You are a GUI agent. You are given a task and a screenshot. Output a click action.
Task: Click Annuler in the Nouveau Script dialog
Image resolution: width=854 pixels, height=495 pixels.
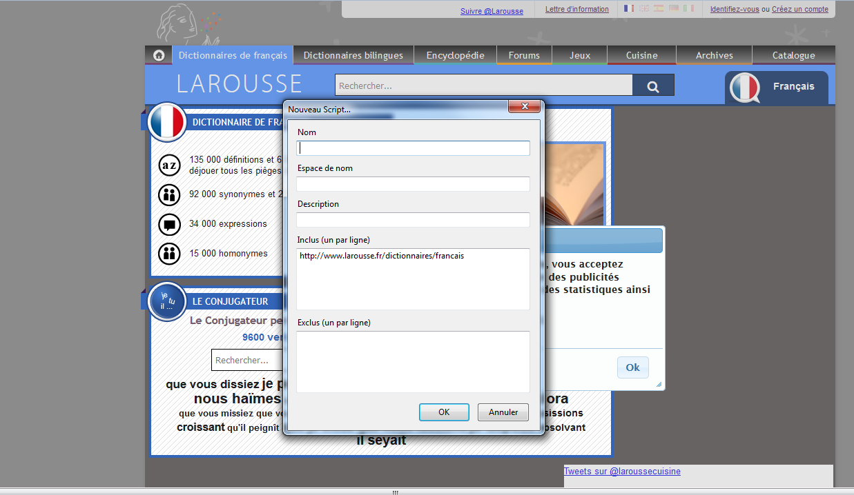(503, 412)
